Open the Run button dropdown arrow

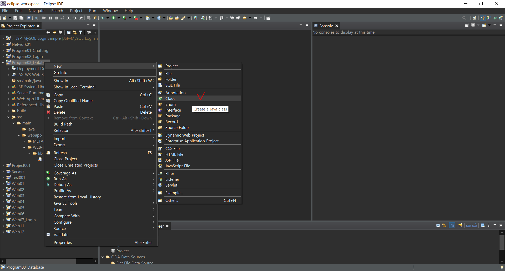pos(119,18)
